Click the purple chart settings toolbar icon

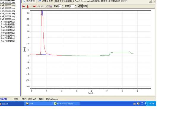[51, 6]
